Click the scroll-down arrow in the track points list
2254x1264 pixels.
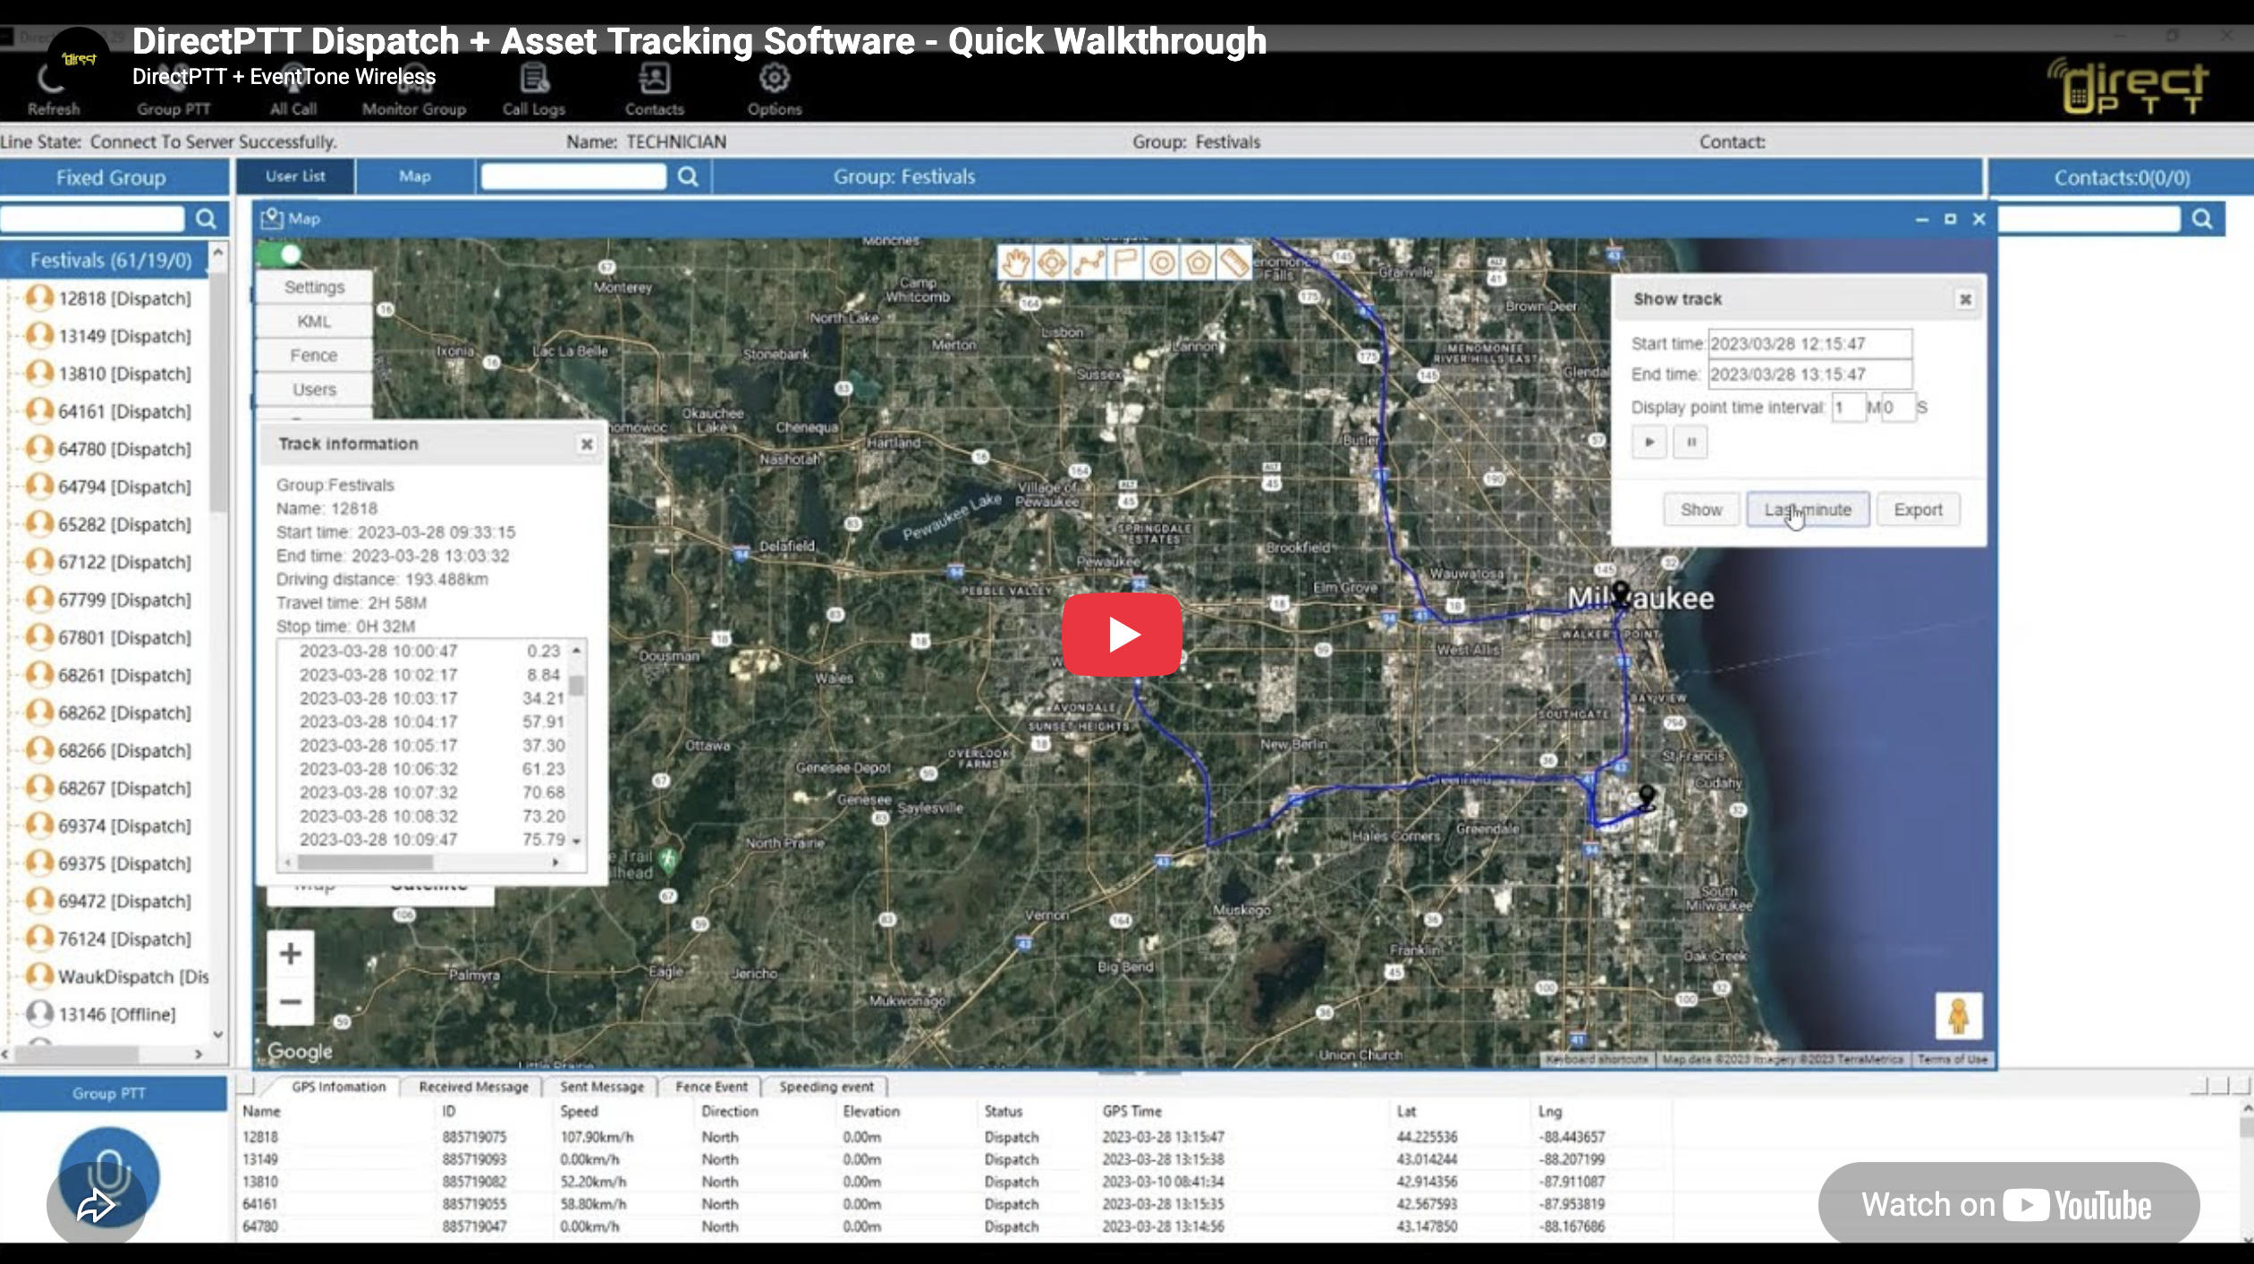tap(577, 841)
